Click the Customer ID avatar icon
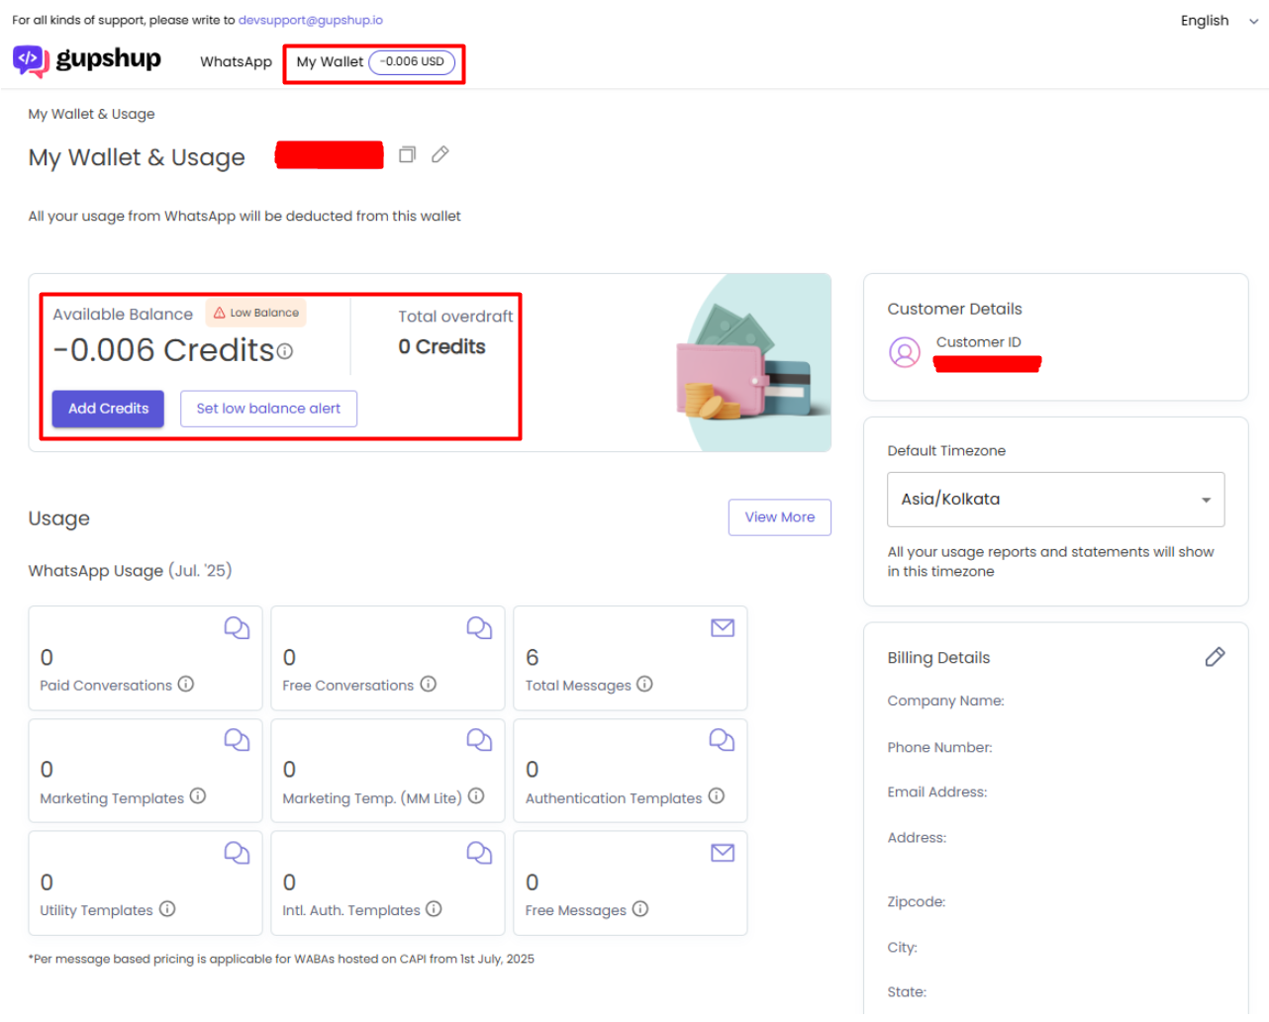This screenshot has width=1269, height=1022. point(905,352)
